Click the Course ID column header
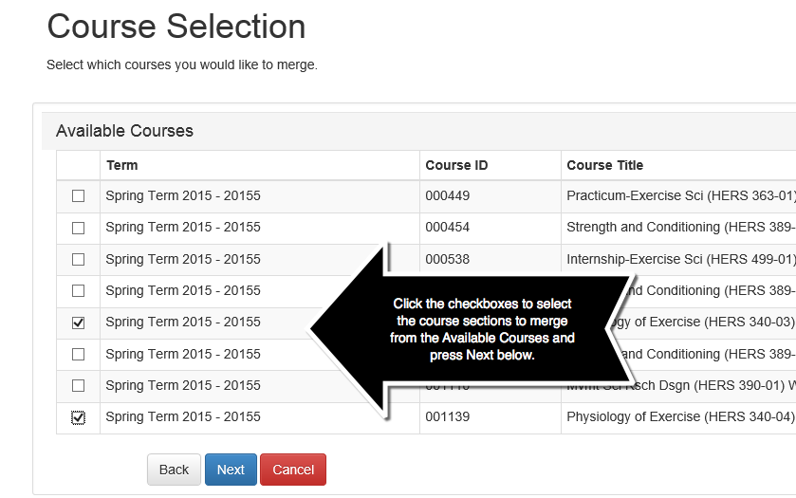The image size is (796, 498). tap(456, 165)
